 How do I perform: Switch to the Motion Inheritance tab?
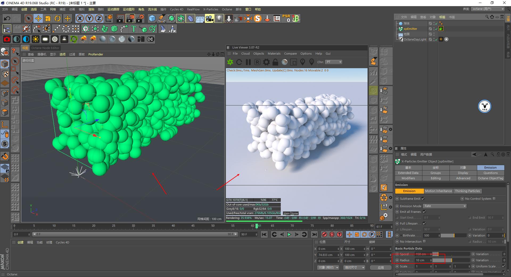pyautogui.click(x=438, y=191)
